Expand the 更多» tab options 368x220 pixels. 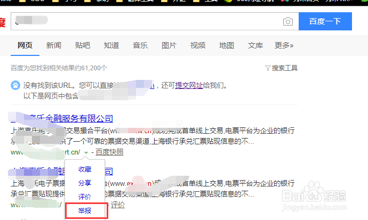pos(284,45)
